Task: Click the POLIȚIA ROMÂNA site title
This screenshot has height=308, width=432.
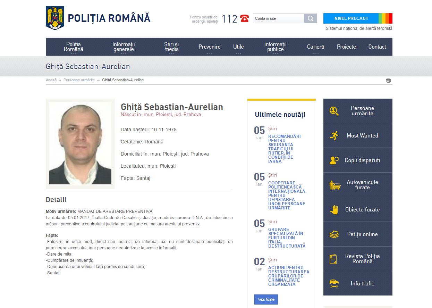Action: click(109, 18)
